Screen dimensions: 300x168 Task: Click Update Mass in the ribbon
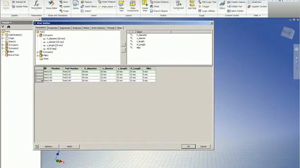click(20, 7)
